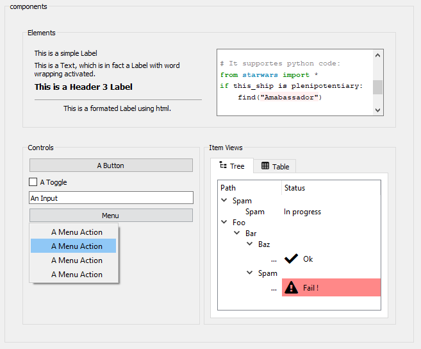Image resolution: width=421 pixels, height=349 pixels.
Task: Click the code editor's scroll up arrow
Action: click(378, 56)
